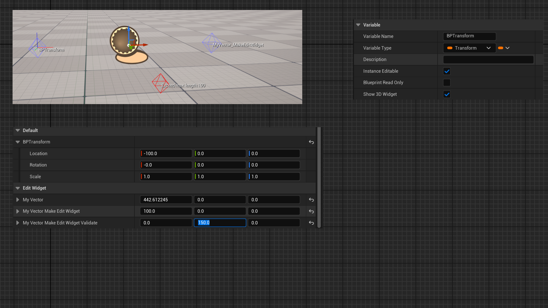This screenshot has width=548, height=308.
Task: Collapse the Variable section header
Action: coord(358,25)
